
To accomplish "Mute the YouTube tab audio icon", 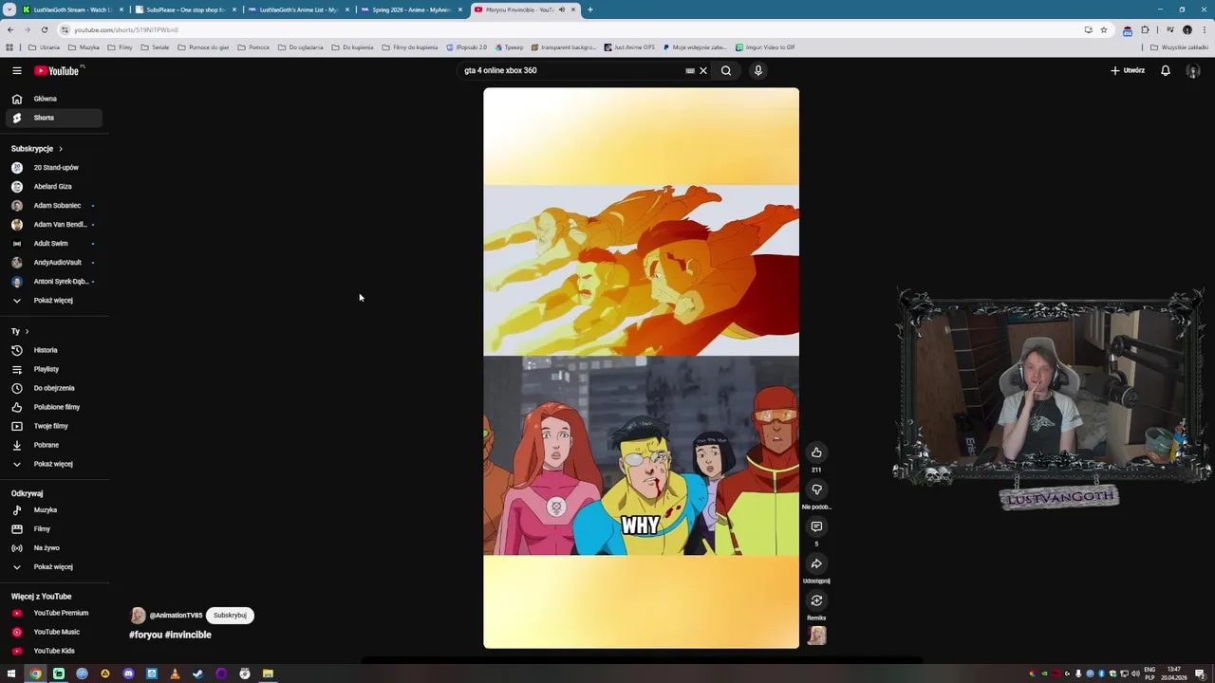I will pos(562,9).
